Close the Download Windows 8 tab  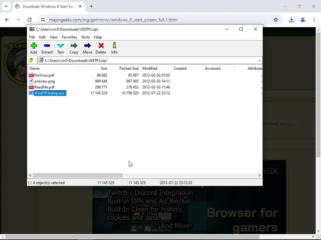[80, 6]
